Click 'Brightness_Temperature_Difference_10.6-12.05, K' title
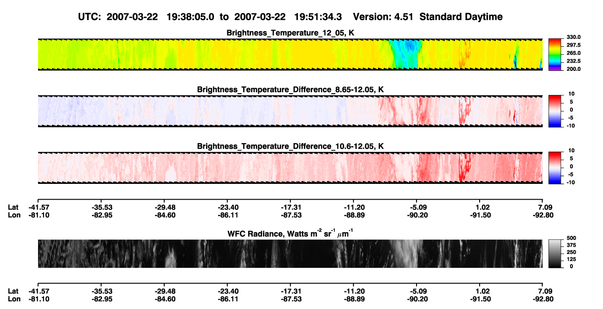This screenshot has height=309, width=603. (x=290, y=146)
